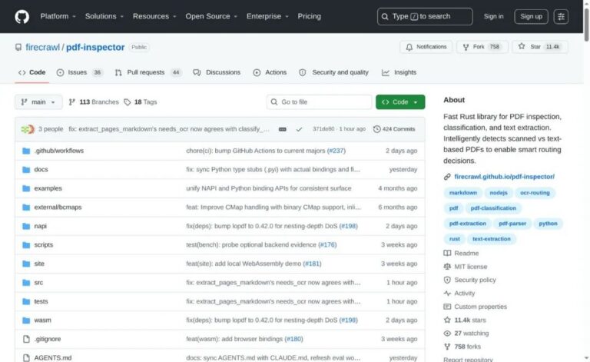Switch to the Issues tab
This screenshot has height=362, width=590.
[79, 72]
